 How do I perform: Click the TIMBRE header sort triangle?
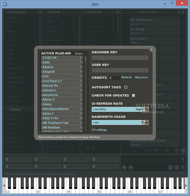6,110
